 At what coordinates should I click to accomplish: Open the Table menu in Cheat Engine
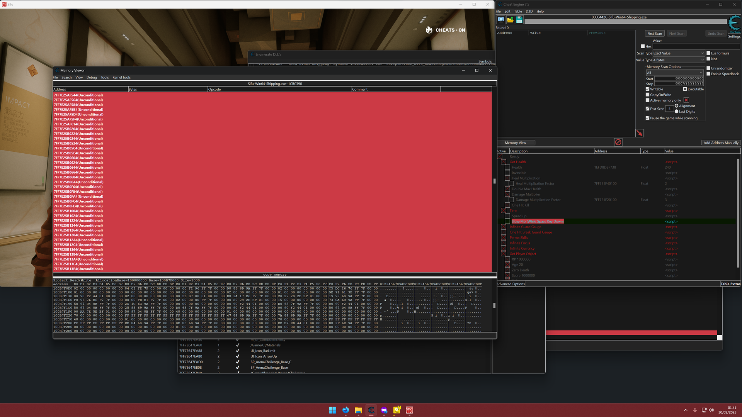tap(518, 11)
